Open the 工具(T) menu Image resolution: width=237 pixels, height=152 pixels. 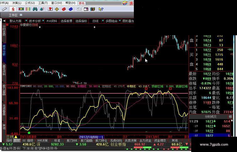point(43,3)
